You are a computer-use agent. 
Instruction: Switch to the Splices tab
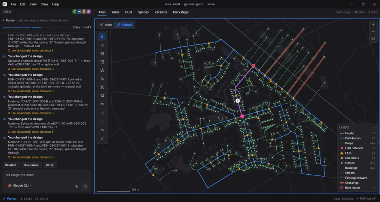(143, 12)
